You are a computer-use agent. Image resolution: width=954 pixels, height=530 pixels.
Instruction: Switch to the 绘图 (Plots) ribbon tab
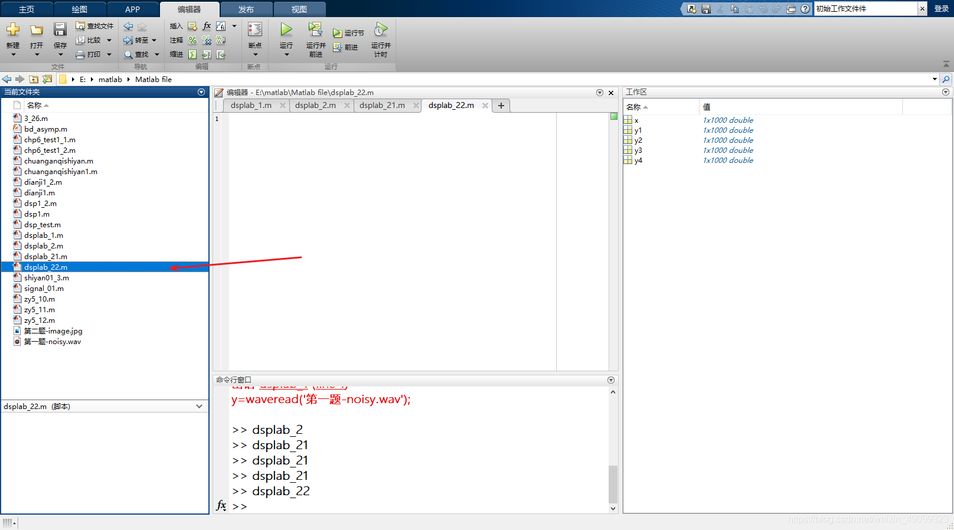pos(80,9)
